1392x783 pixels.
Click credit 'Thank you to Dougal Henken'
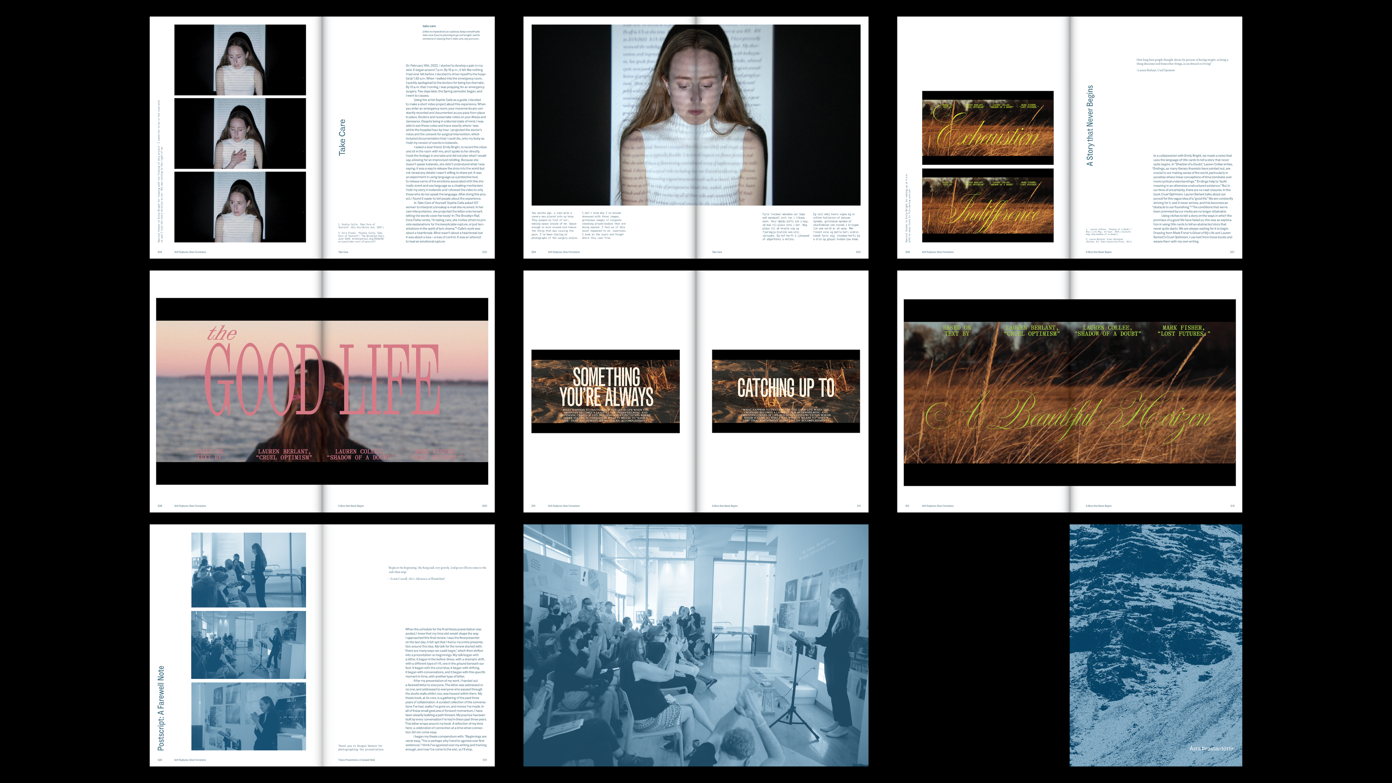pos(361,747)
